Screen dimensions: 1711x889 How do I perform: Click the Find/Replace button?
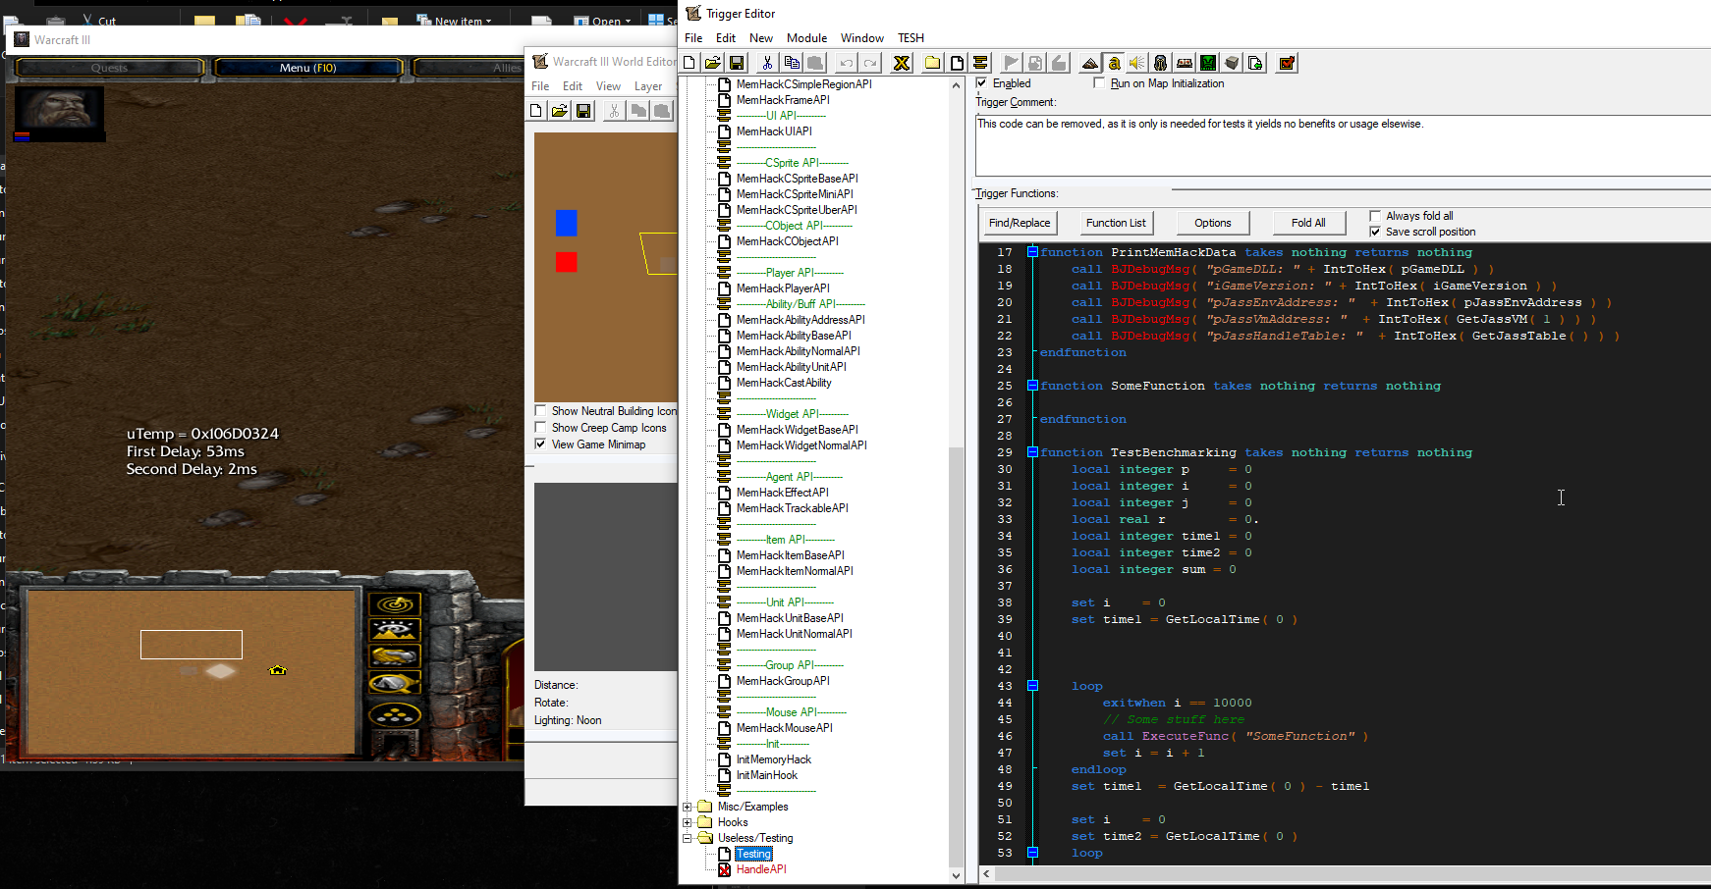[x=1020, y=223]
